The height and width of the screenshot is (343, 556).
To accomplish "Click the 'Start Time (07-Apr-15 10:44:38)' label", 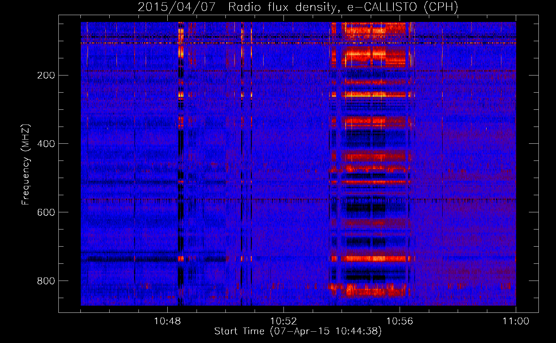I will pos(298,331).
